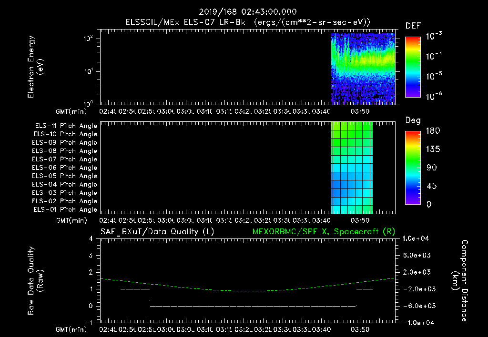Click the Raw Data Quality (Raw) axis label

coord(35,281)
